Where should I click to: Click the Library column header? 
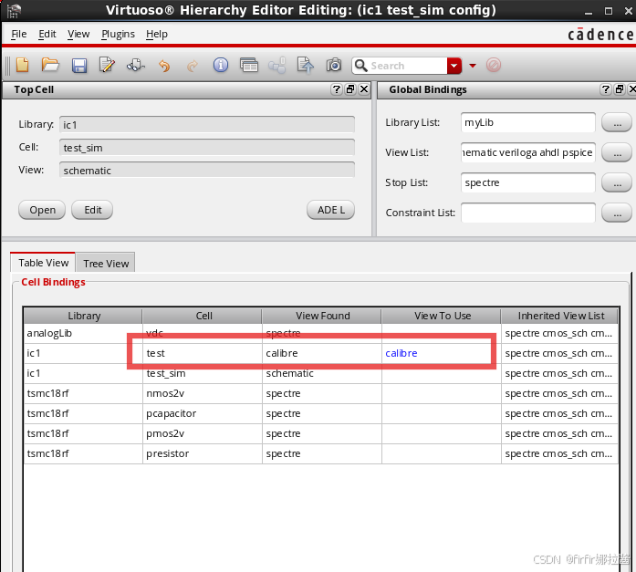(84, 316)
